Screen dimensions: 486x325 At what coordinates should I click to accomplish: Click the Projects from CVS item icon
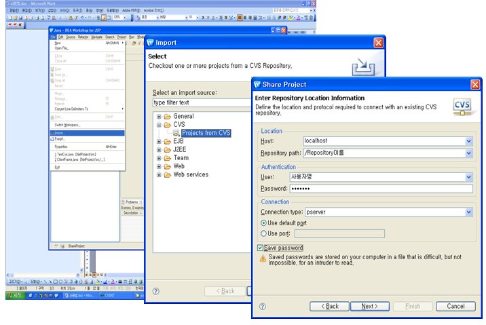coord(176,133)
